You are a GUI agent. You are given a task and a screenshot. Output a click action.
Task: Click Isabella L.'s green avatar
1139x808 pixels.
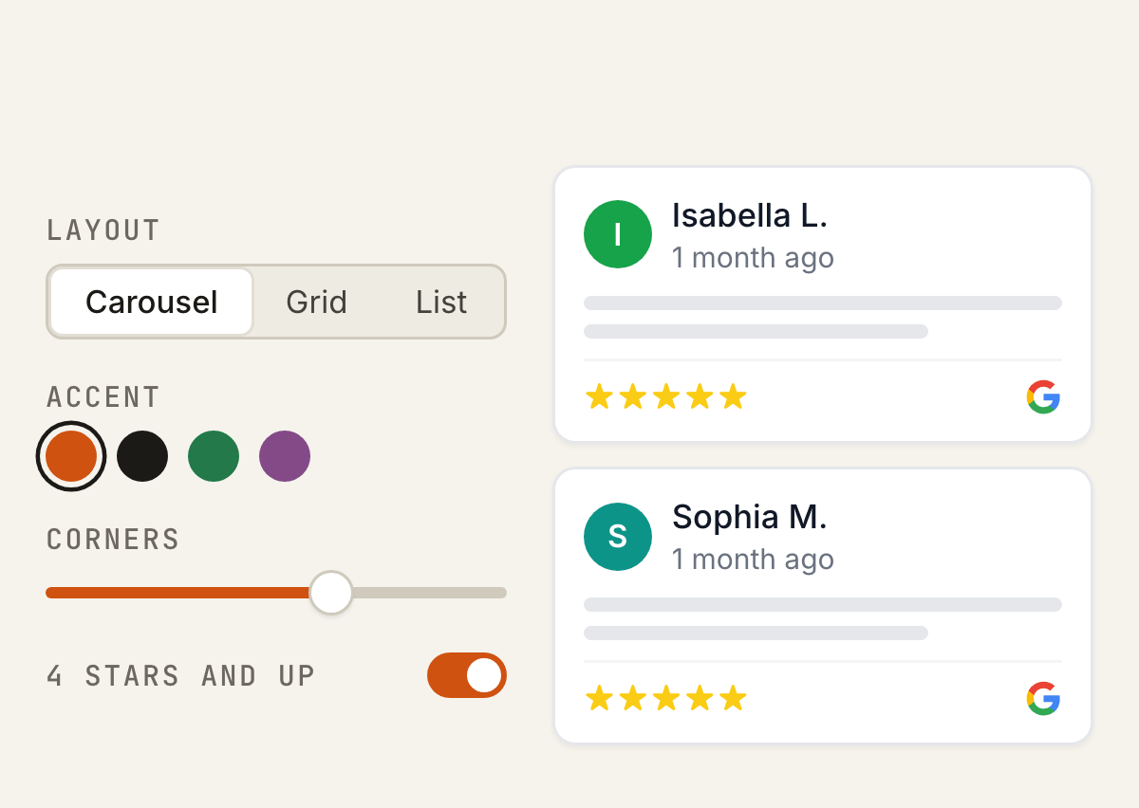point(618,234)
